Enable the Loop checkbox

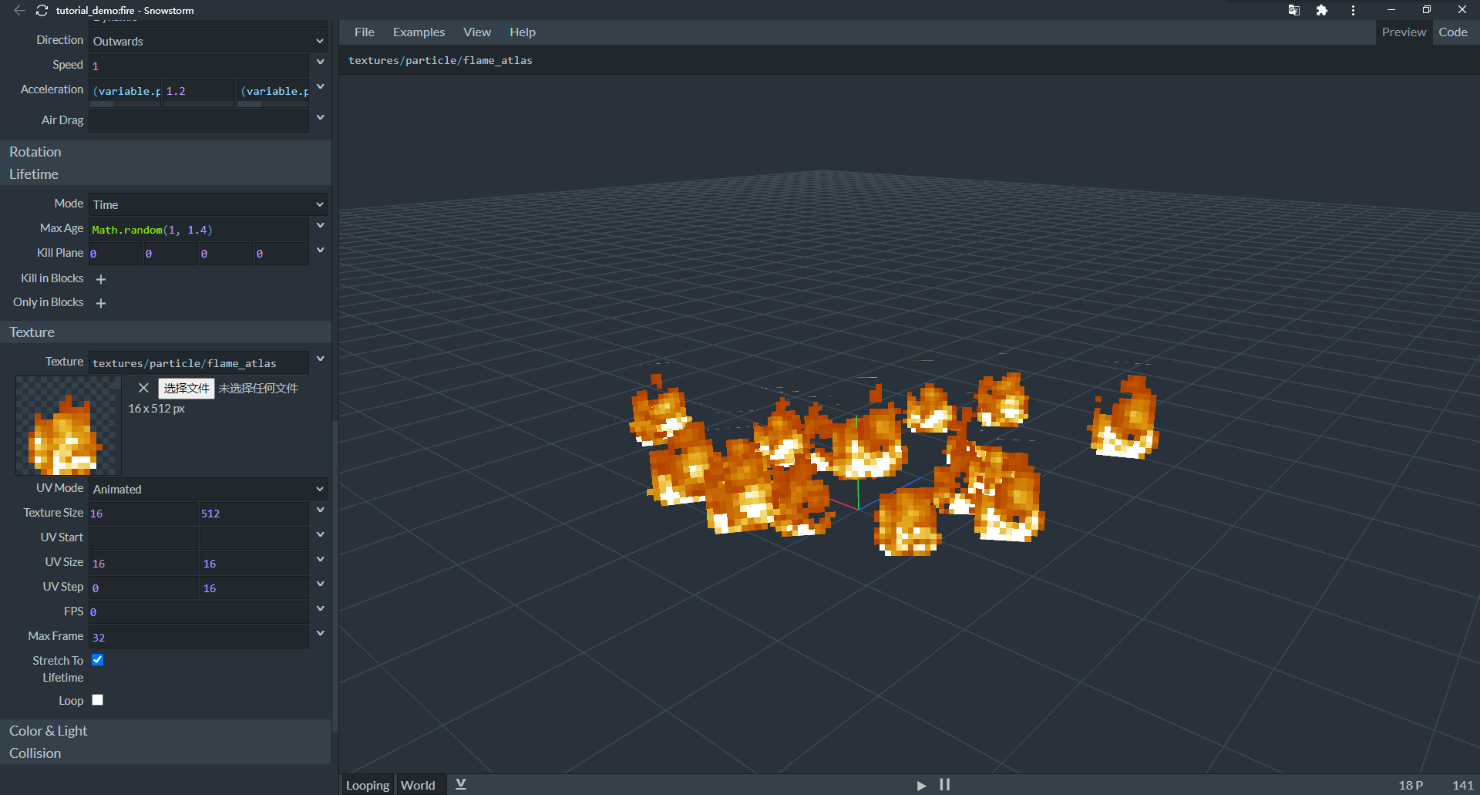(98, 700)
